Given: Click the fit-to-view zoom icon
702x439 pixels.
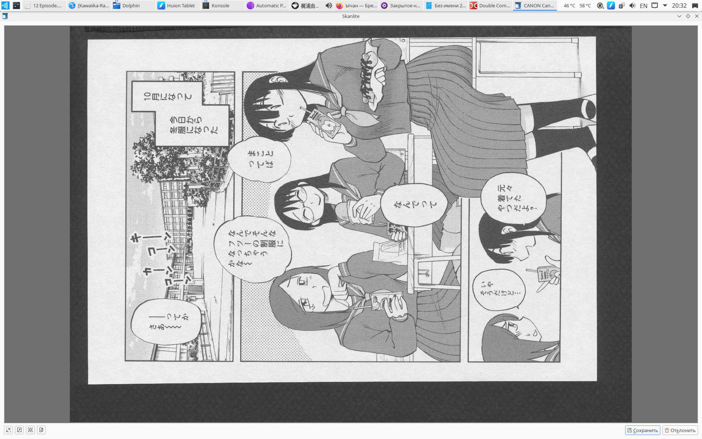Looking at the screenshot, I should coord(30,430).
